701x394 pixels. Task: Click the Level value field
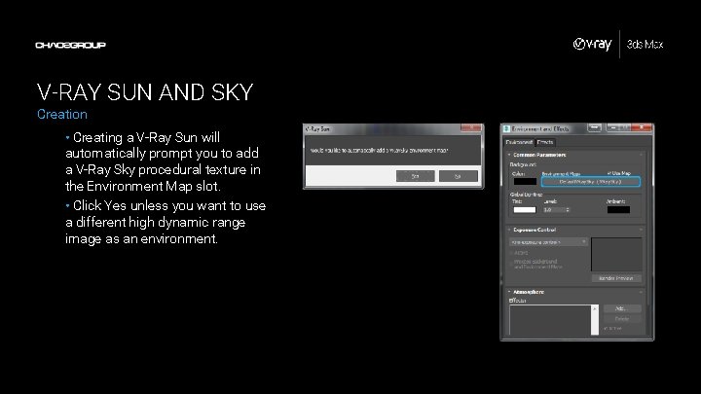coord(554,209)
